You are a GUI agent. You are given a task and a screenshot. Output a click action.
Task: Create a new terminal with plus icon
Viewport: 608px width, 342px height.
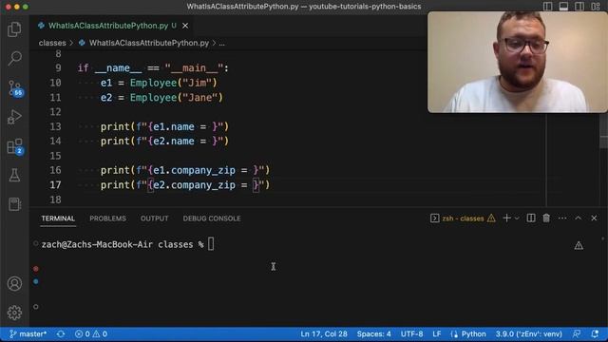tap(506, 218)
